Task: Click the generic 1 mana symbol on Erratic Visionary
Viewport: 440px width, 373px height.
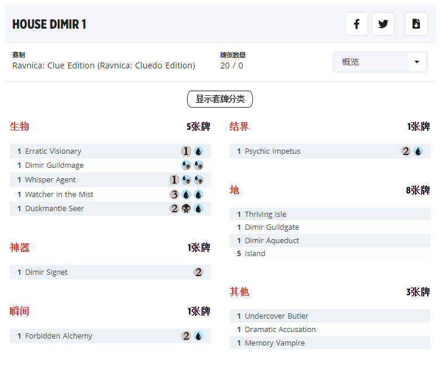Action: tap(186, 151)
